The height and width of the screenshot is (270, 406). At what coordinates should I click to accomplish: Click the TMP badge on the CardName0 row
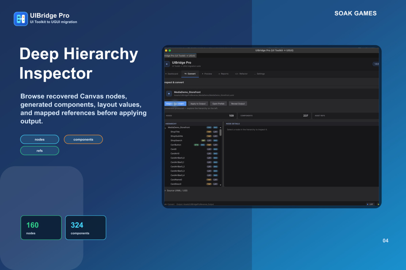click(x=209, y=180)
